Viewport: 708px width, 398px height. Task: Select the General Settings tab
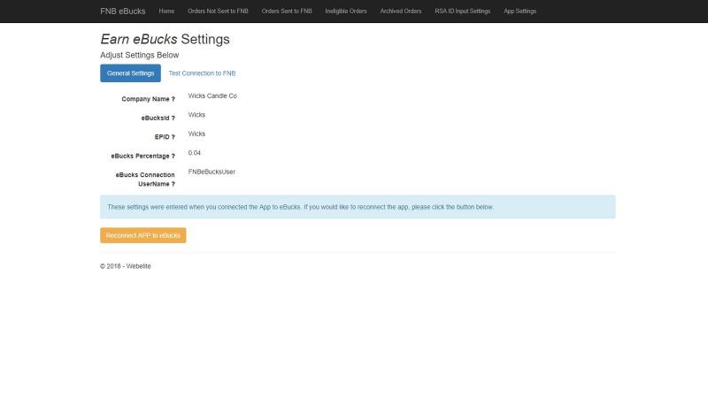point(130,73)
